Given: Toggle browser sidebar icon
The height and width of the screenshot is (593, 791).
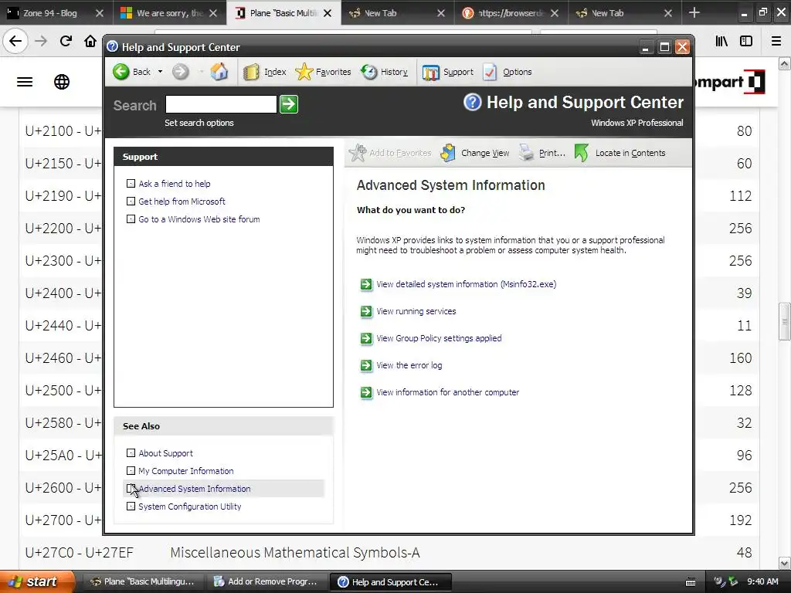Looking at the screenshot, I should pos(746,41).
